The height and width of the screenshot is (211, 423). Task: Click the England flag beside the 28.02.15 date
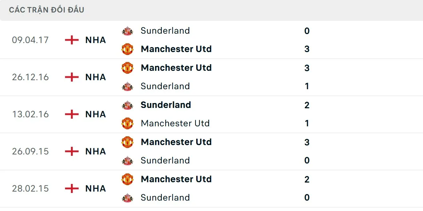71,188
